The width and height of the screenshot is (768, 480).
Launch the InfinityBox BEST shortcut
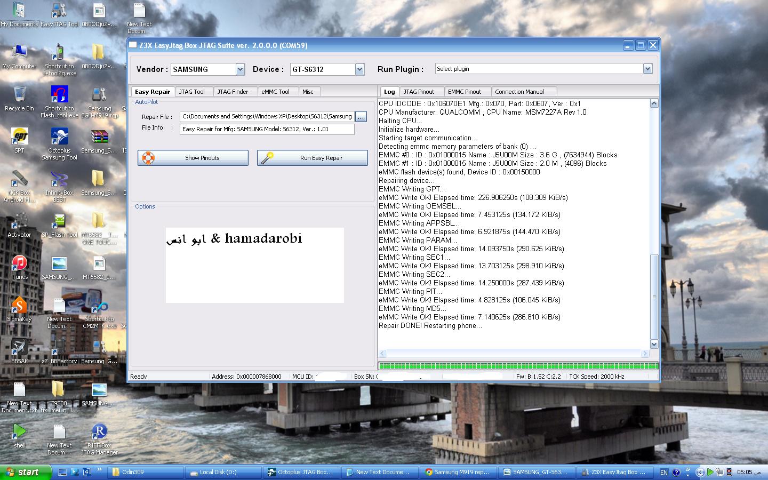click(x=59, y=186)
